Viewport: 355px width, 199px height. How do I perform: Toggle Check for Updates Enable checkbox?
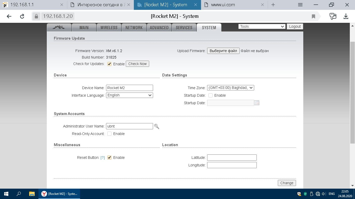click(x=109, y=64)
